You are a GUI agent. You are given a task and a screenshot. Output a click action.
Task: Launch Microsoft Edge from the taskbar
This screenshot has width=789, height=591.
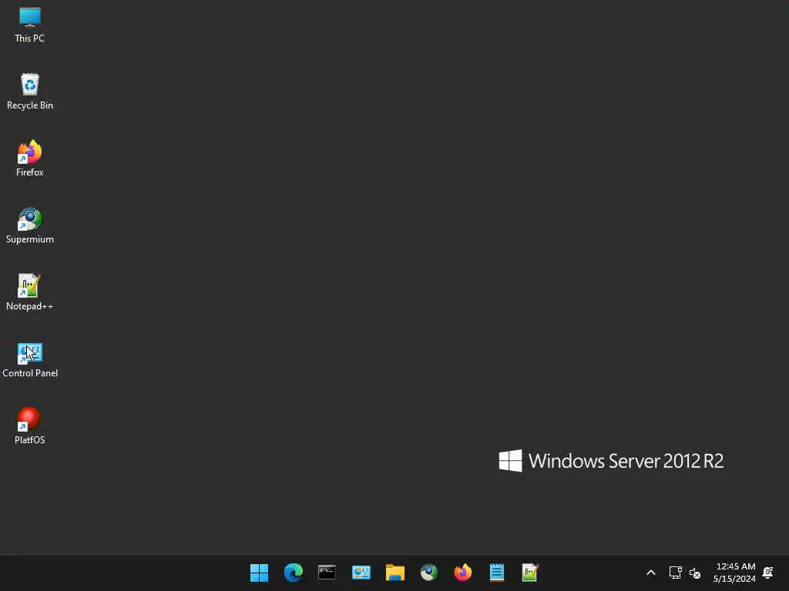pos(294,573)
